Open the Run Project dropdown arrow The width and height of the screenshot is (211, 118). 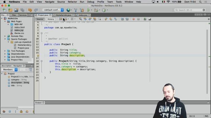click(92, 10)
